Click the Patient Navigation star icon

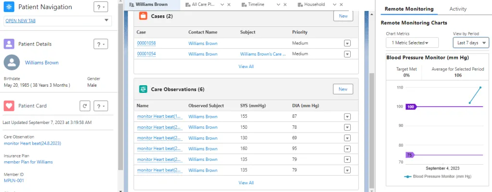pos(9,7)
